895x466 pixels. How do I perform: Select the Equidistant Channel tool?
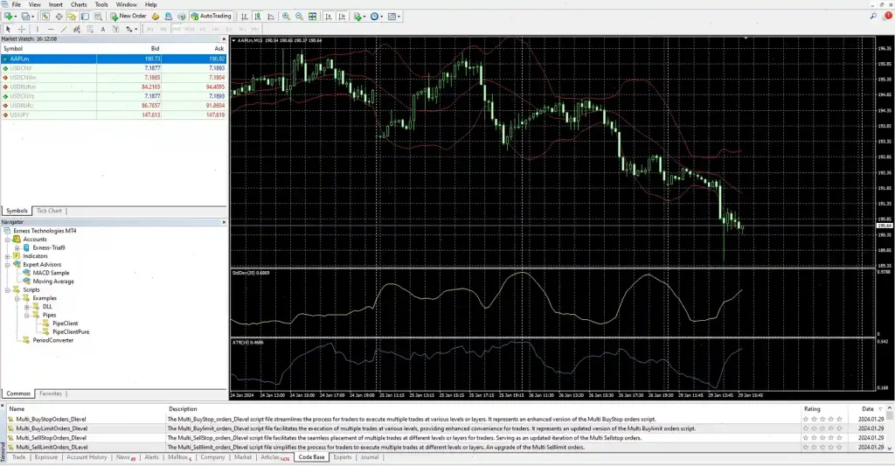[x=77, y=29]
